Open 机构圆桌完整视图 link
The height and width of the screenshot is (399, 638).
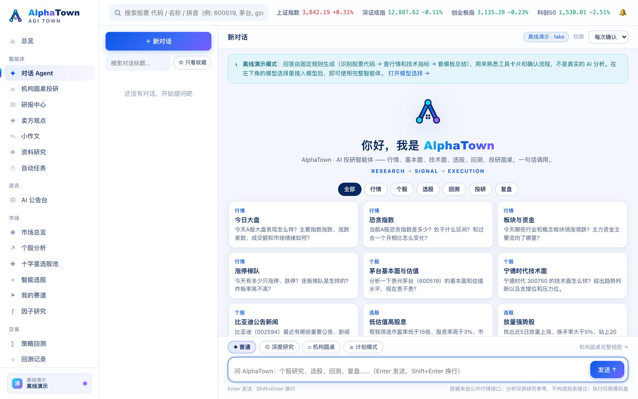[604, 347]
